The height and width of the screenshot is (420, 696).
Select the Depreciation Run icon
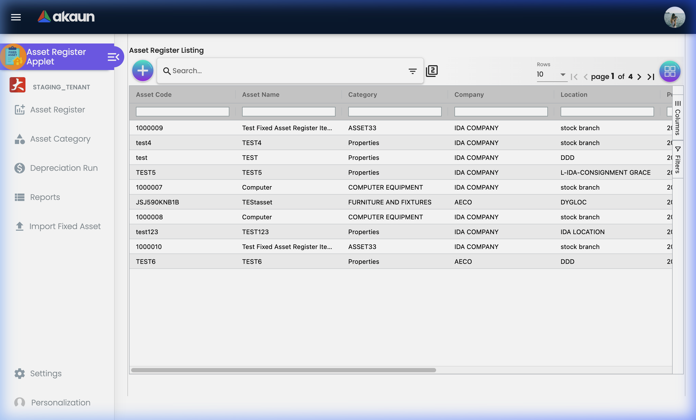[19, 168]
